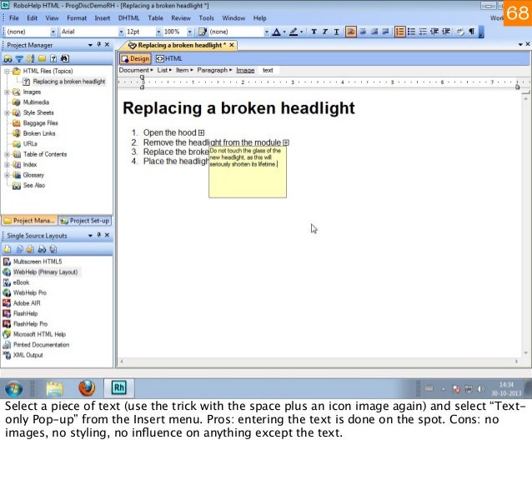Click the hotspot icon after 'Open the hood'
The width and height of the screenshot is (532, 480).
coord(201,132)
